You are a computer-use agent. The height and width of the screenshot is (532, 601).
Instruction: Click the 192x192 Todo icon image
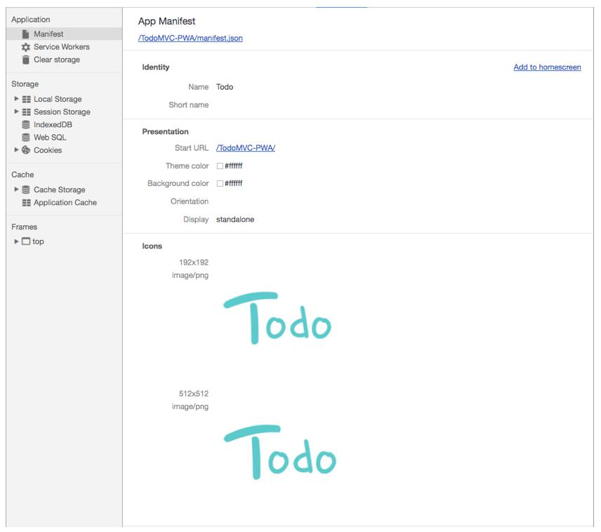(x=277, y=318)
